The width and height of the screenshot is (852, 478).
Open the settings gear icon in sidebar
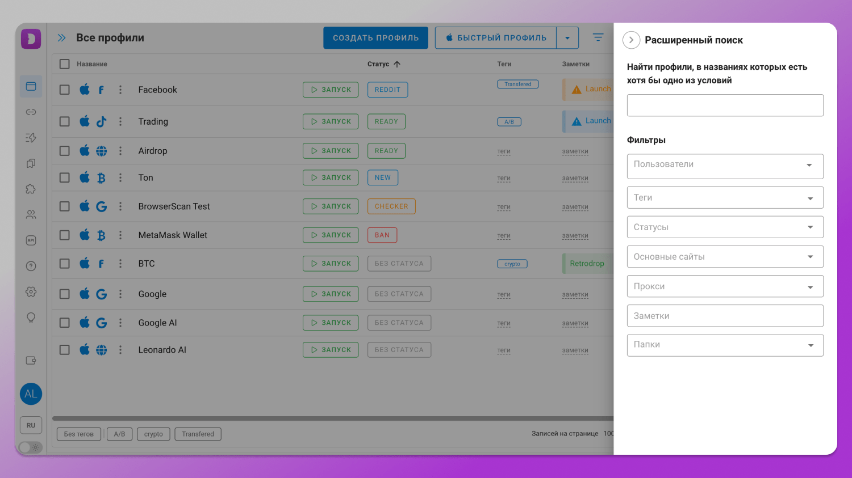(31, 291)
